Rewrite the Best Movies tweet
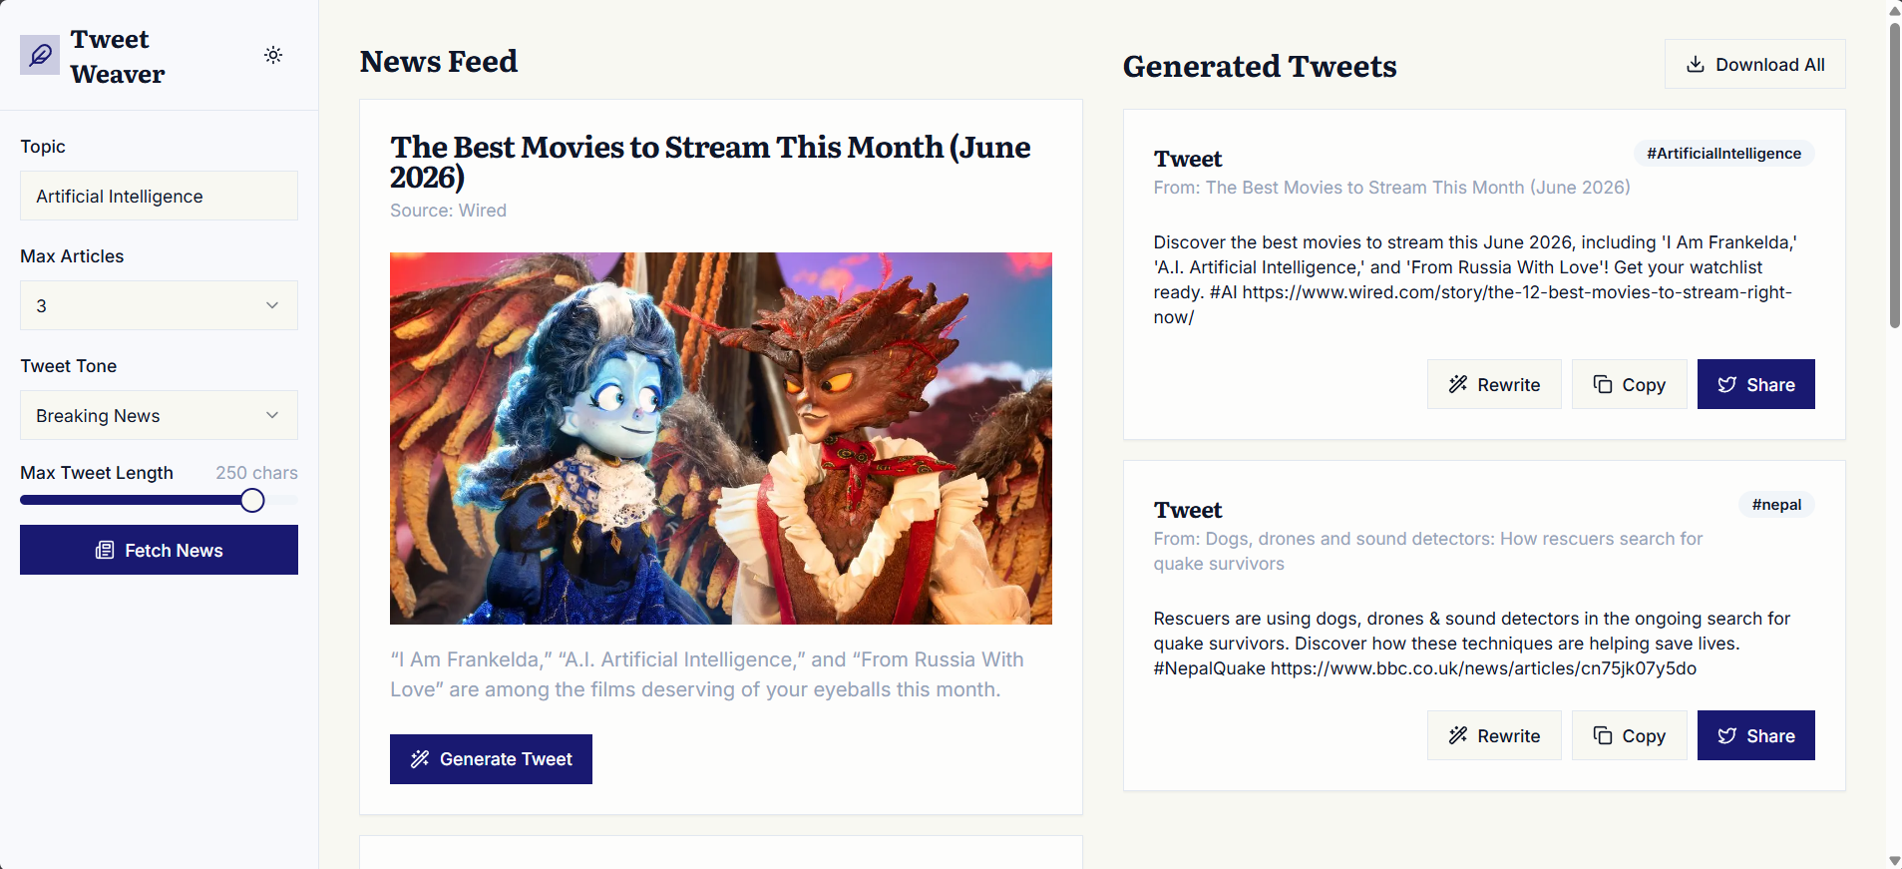Image resolution: width=1902 pixels, height=869 pixels. coord(1494,384)
